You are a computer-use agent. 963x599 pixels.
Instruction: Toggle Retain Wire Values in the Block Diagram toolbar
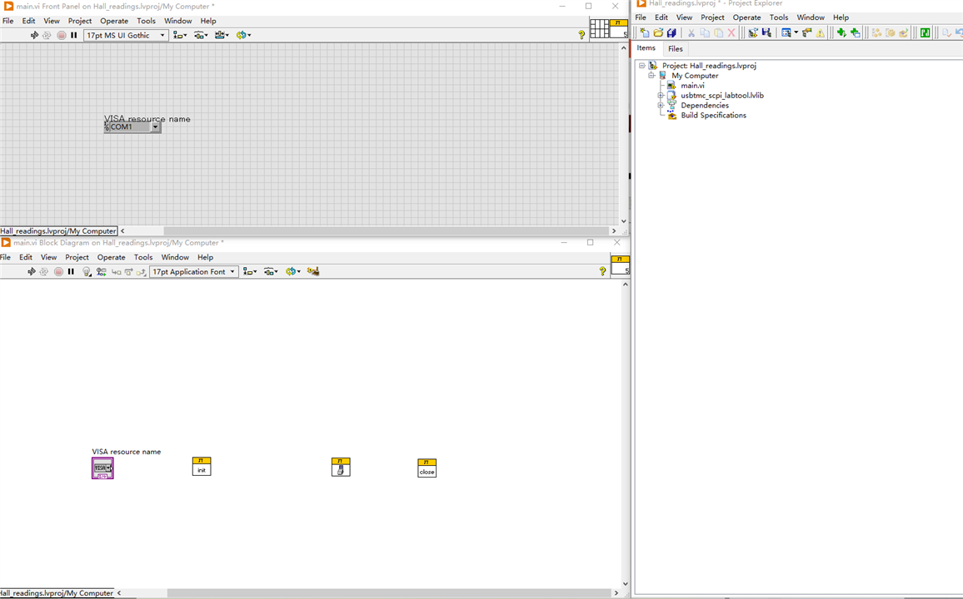click(x=102, y=271)
